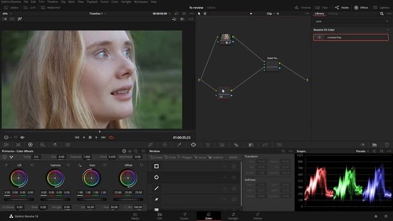
Task: Reset the Gamma wheel
Action: (68, 165)
